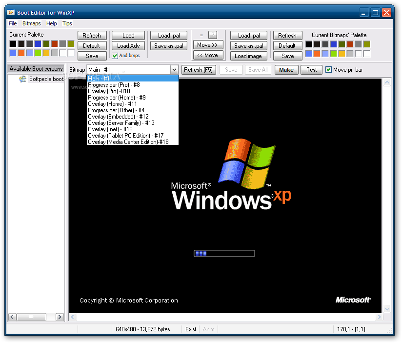
Task: Click preview vertical scroll up arrow
Action: coord(387,82)
